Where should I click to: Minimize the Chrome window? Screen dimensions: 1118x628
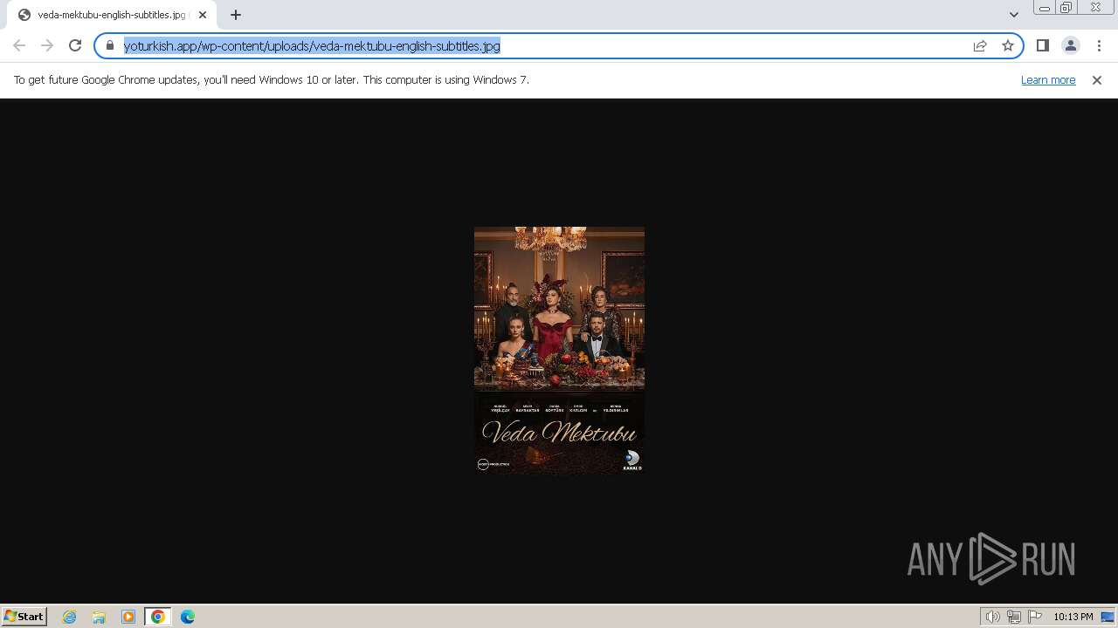pos(1044,8)
